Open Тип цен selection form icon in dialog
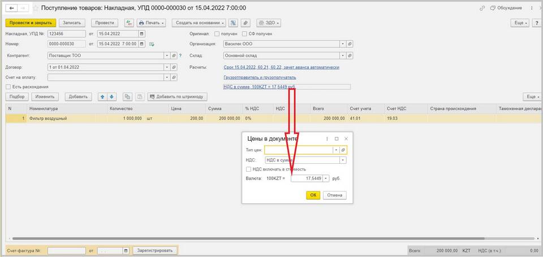 (x=343, y=150)
